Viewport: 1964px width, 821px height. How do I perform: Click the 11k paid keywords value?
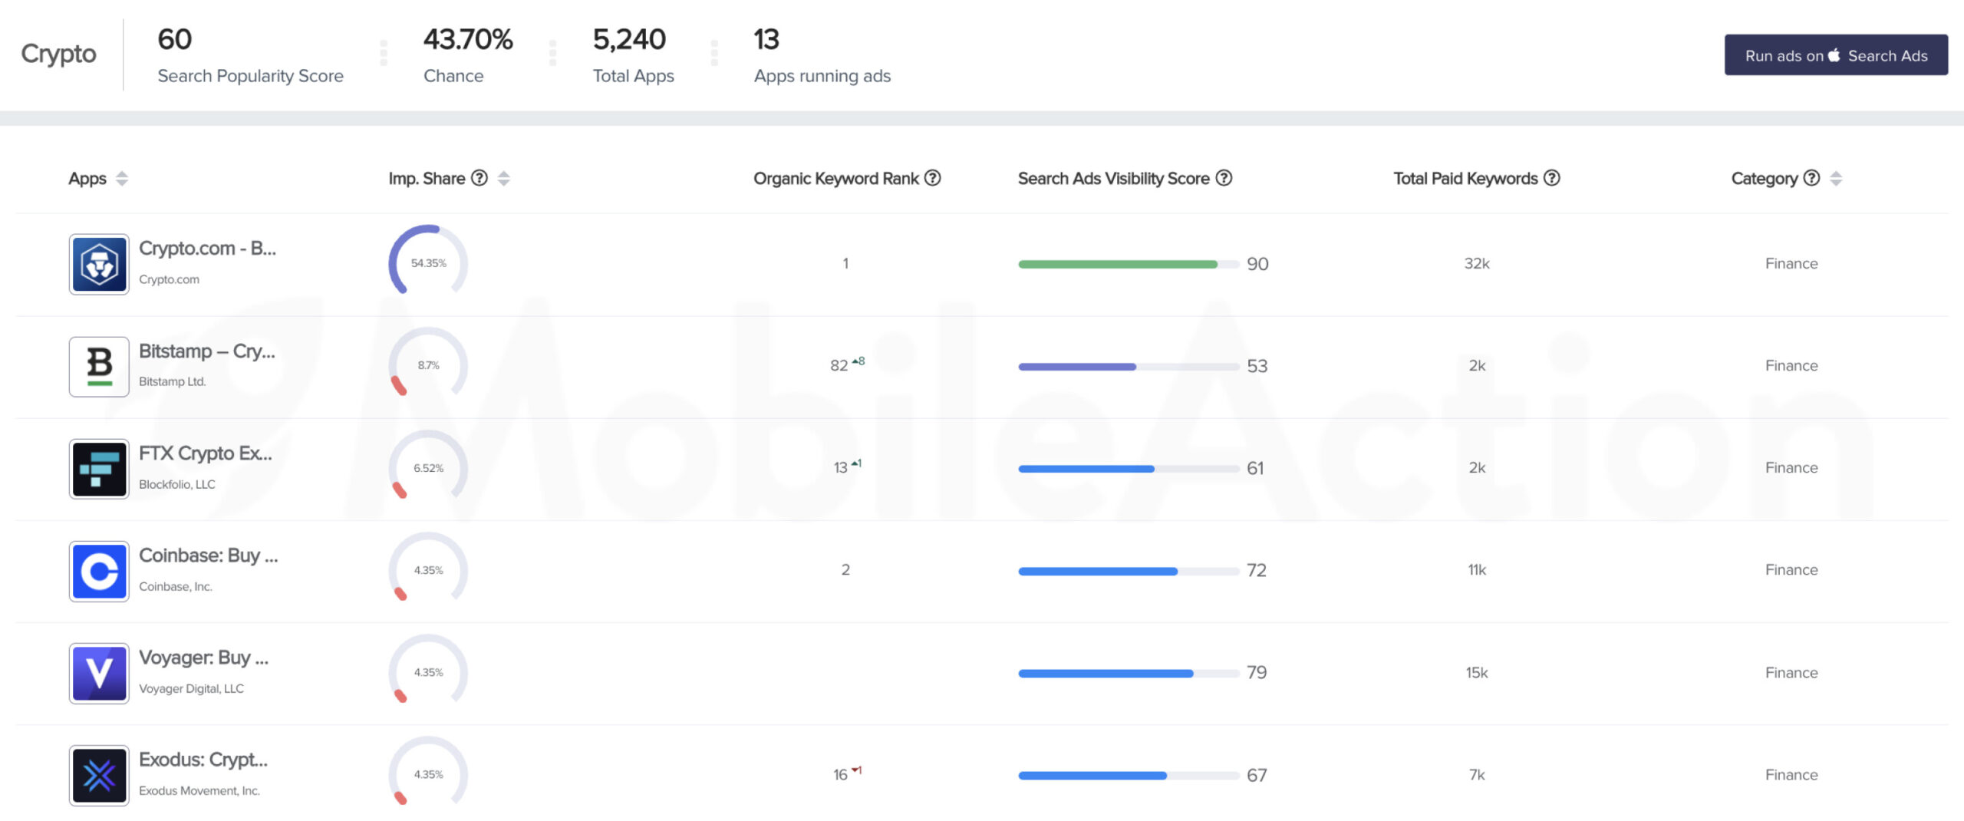[1477, 570]
